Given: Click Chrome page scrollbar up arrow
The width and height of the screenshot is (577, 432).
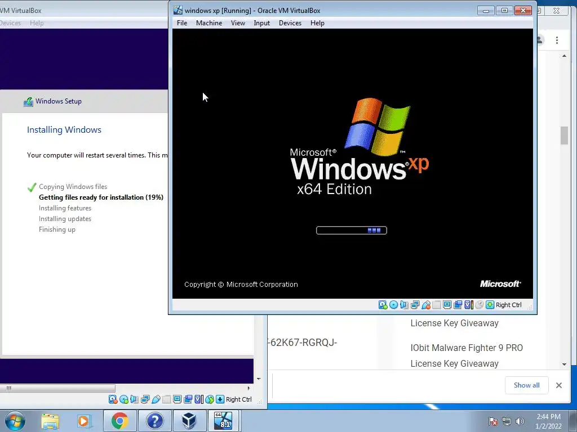Looking at the screenshot, I should click(x=564, y=56).
